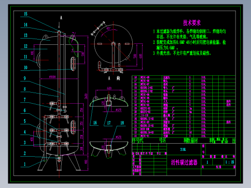This screenshot has height=188, width=251.
Task: Click callout number 12 label
Action: (26, 46)
